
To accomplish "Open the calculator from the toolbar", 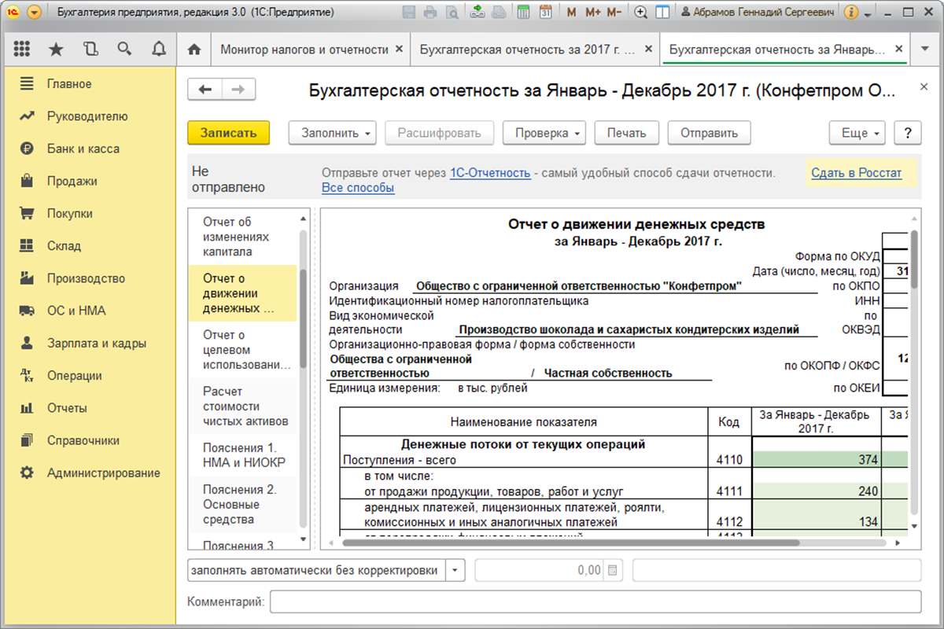I will click(x=524, y=12).
